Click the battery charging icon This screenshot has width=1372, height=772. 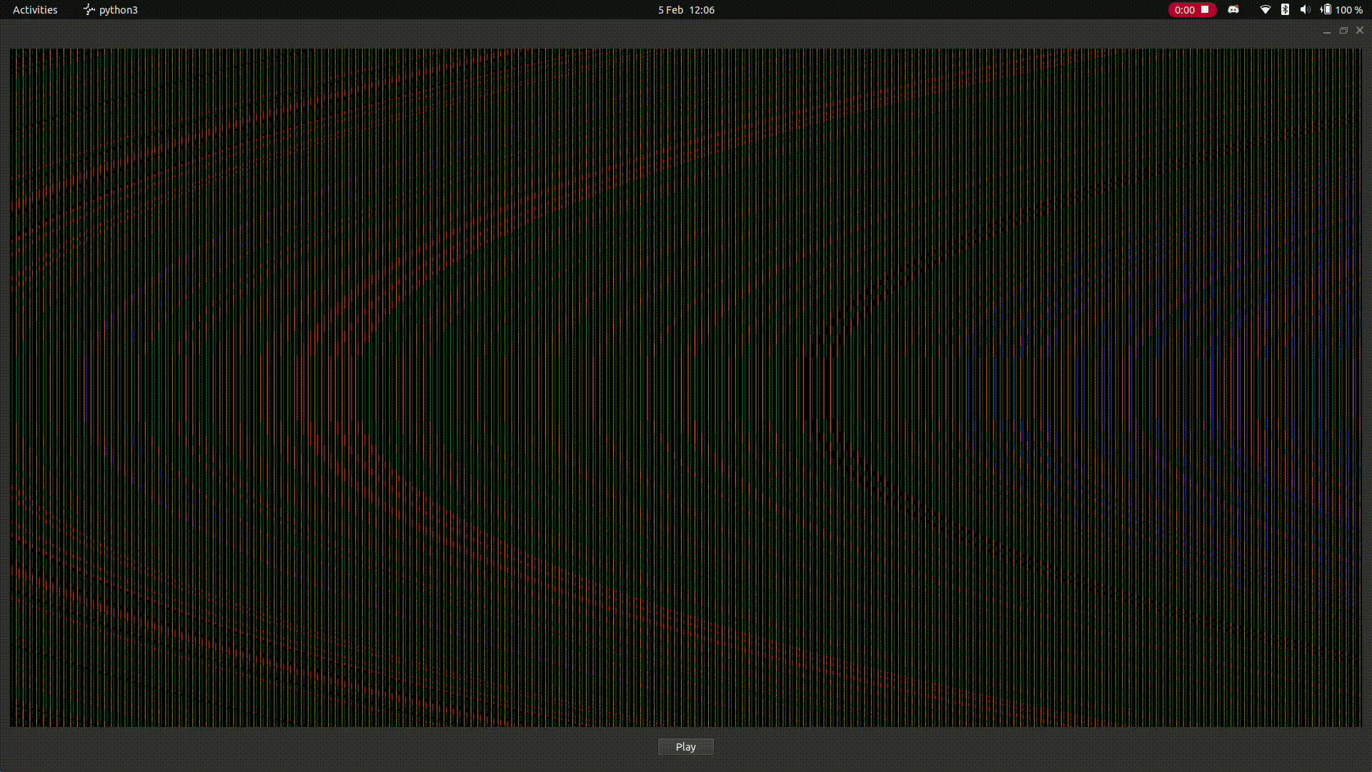pos(1326,9)
